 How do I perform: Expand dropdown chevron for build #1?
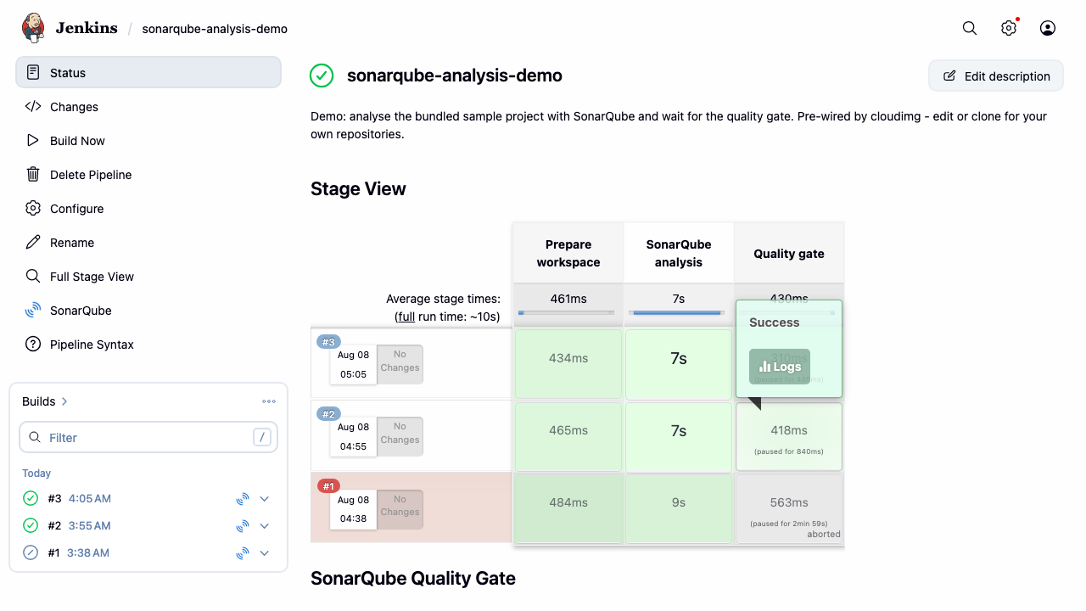coord(265,553)
